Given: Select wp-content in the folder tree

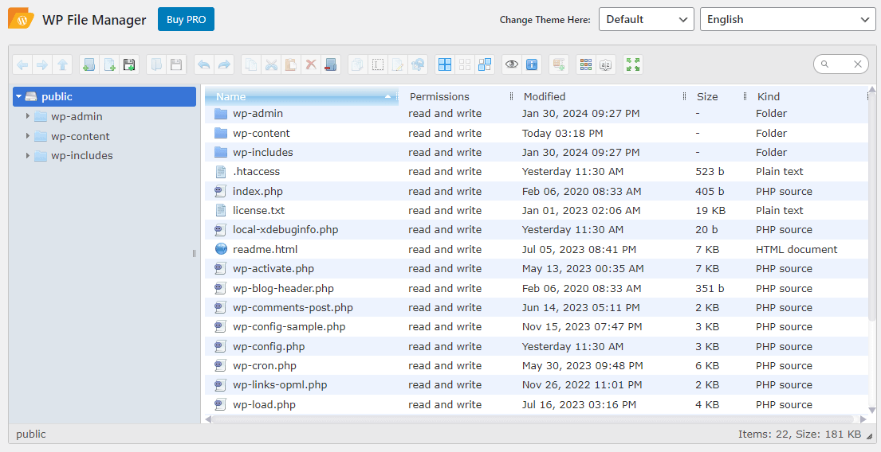Looking at the screenshot, I should click(x=80, y=136).
